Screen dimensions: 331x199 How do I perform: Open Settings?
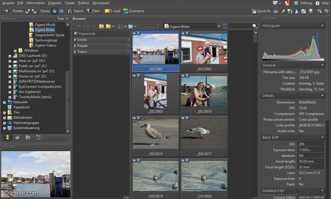[x=303, y=3]
